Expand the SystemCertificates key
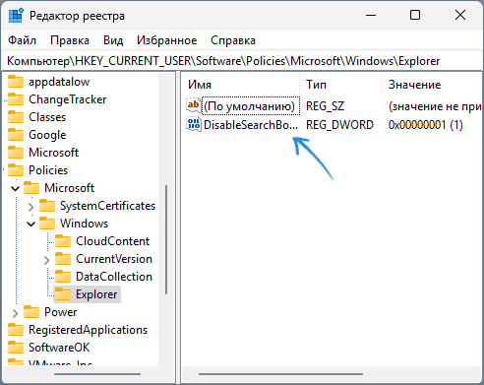484x385 pixels. click(x=30, y=207)
